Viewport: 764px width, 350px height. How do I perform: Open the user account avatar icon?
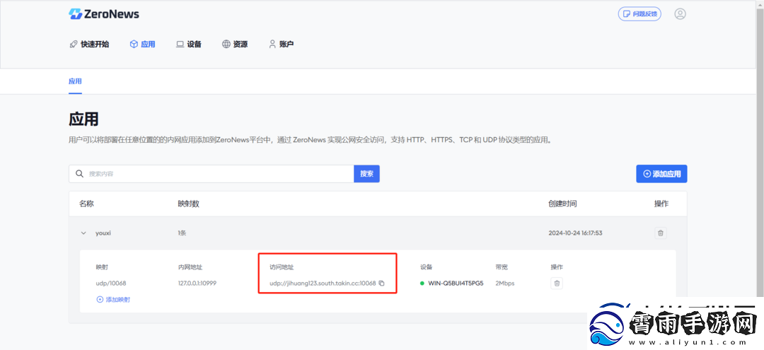(x=681, y=13)
